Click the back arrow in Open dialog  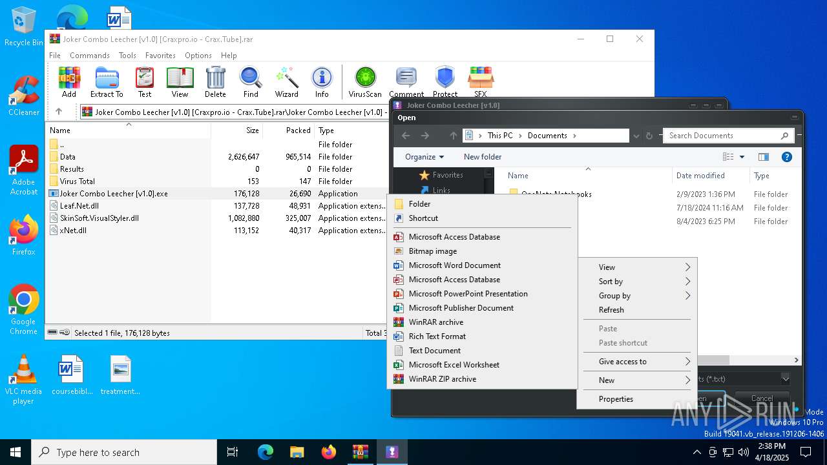point(406,136)
